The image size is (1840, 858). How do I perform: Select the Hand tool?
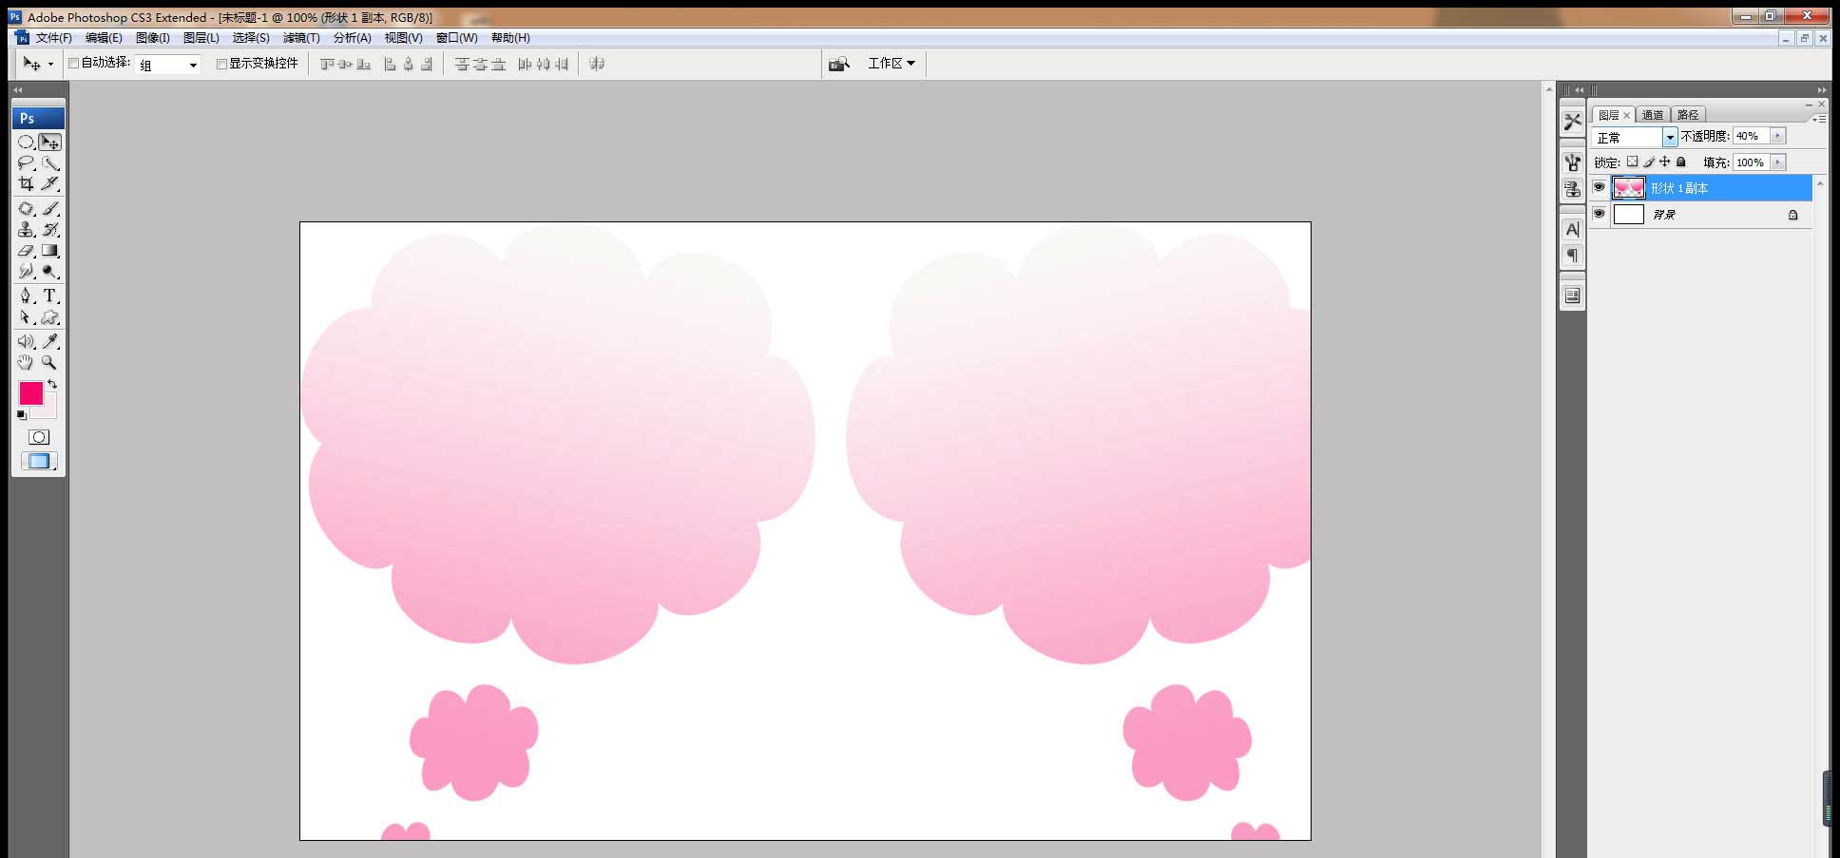click(x=27, y=362)
